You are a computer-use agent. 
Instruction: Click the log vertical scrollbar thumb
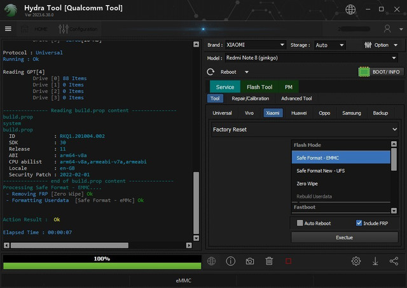point(197,203)
